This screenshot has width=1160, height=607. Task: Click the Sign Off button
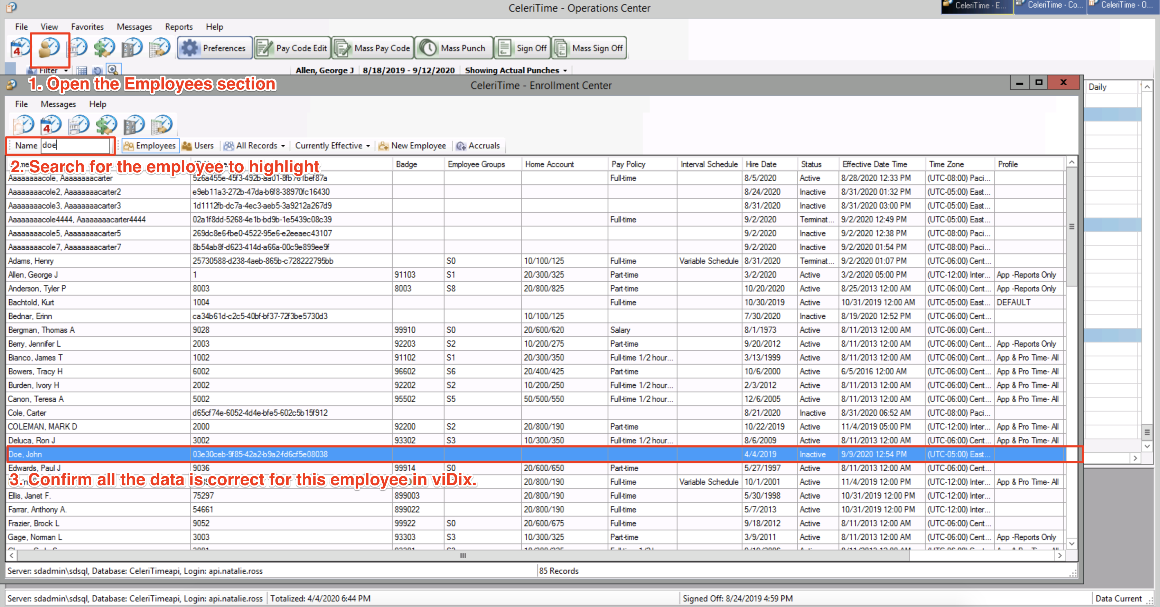click(522, 48)
